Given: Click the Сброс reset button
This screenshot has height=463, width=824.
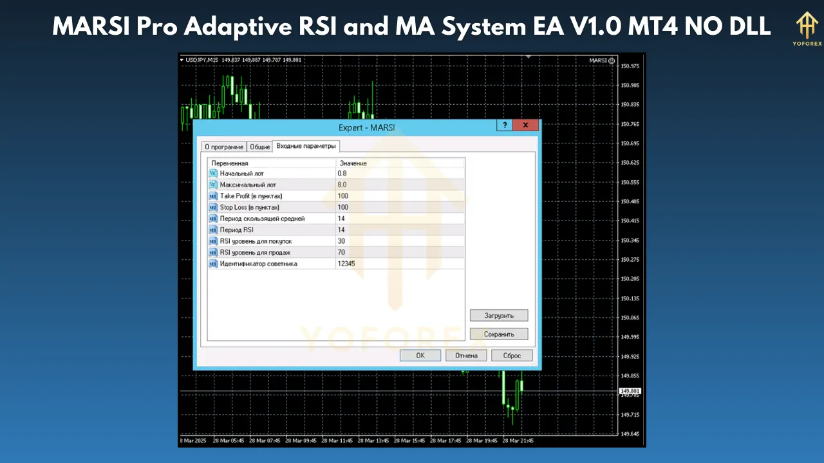Looking at the screenshot, I should coord(512,356).
